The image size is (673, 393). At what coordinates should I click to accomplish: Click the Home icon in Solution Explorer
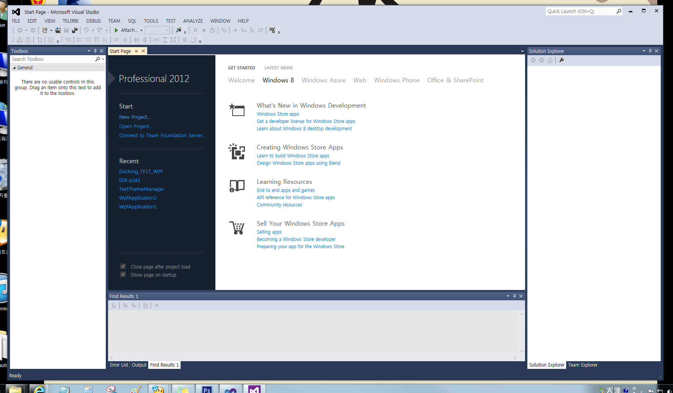(x=550, y=60)
